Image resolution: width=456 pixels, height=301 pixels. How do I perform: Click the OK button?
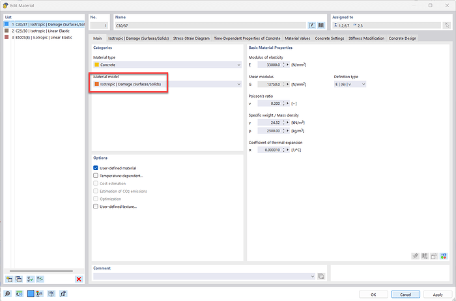373,294
